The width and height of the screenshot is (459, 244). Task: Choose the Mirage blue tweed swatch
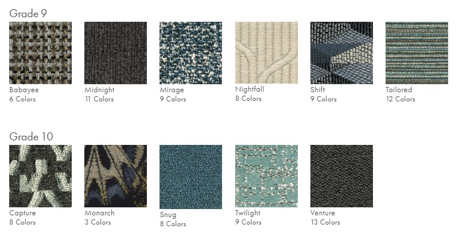click(x=191, y=53)
